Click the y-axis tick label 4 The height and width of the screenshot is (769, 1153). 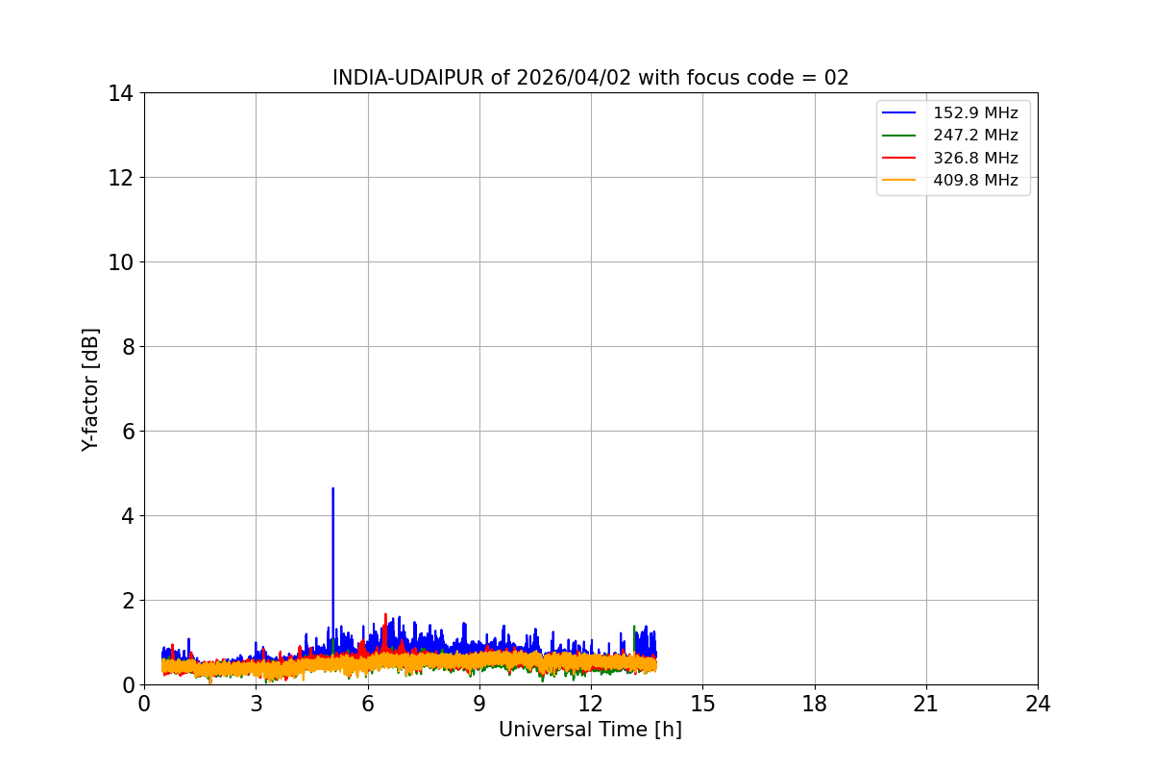(x=127, y=516)
